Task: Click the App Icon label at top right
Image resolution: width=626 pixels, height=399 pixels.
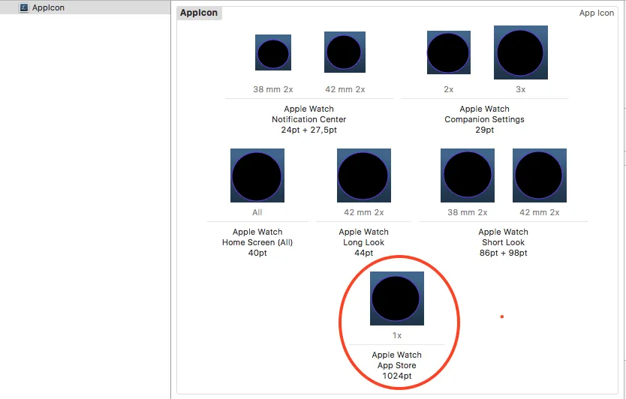Action: 597,13
